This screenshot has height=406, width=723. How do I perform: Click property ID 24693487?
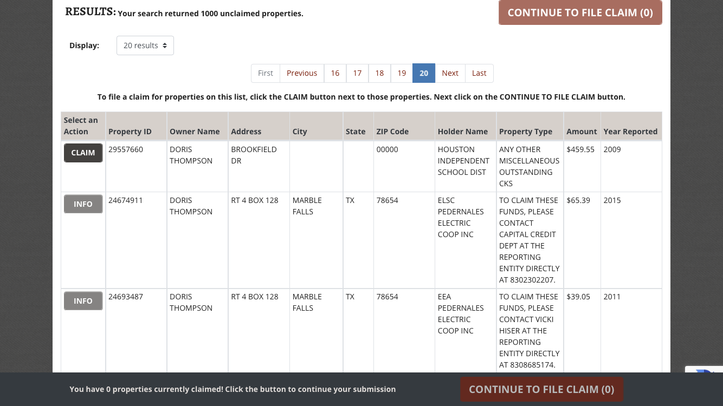point(126,297)
